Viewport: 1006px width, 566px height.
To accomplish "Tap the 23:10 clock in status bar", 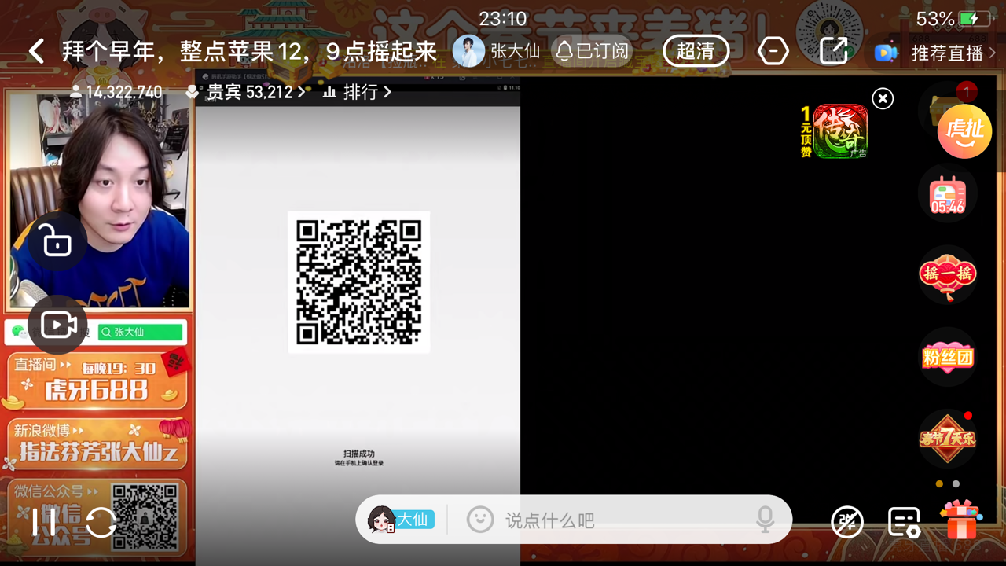I will [503, 18].
